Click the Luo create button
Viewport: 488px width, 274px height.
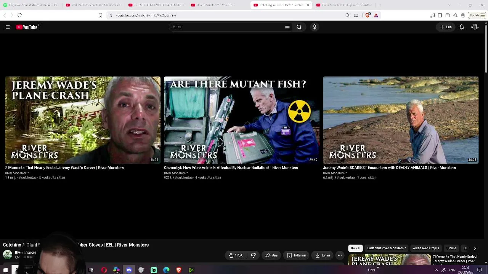tap(446, 27)
